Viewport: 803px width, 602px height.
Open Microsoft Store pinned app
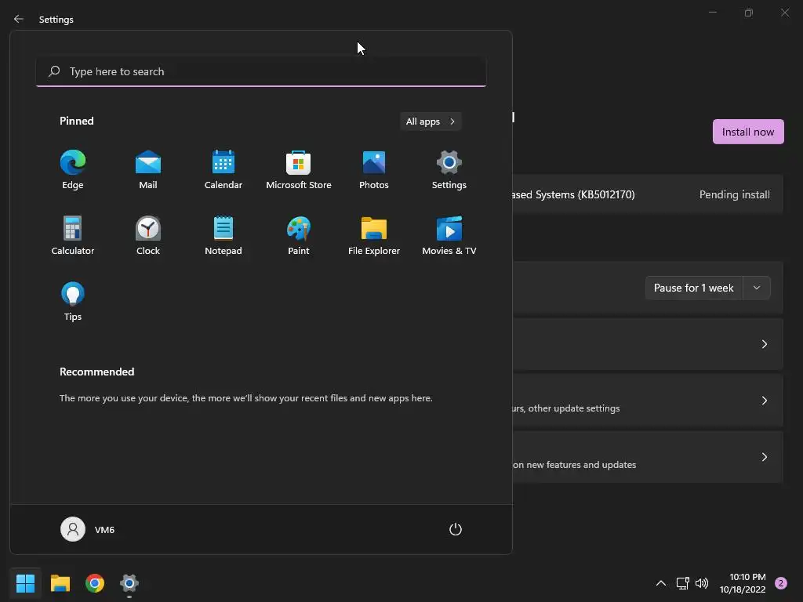click(299, 170)
